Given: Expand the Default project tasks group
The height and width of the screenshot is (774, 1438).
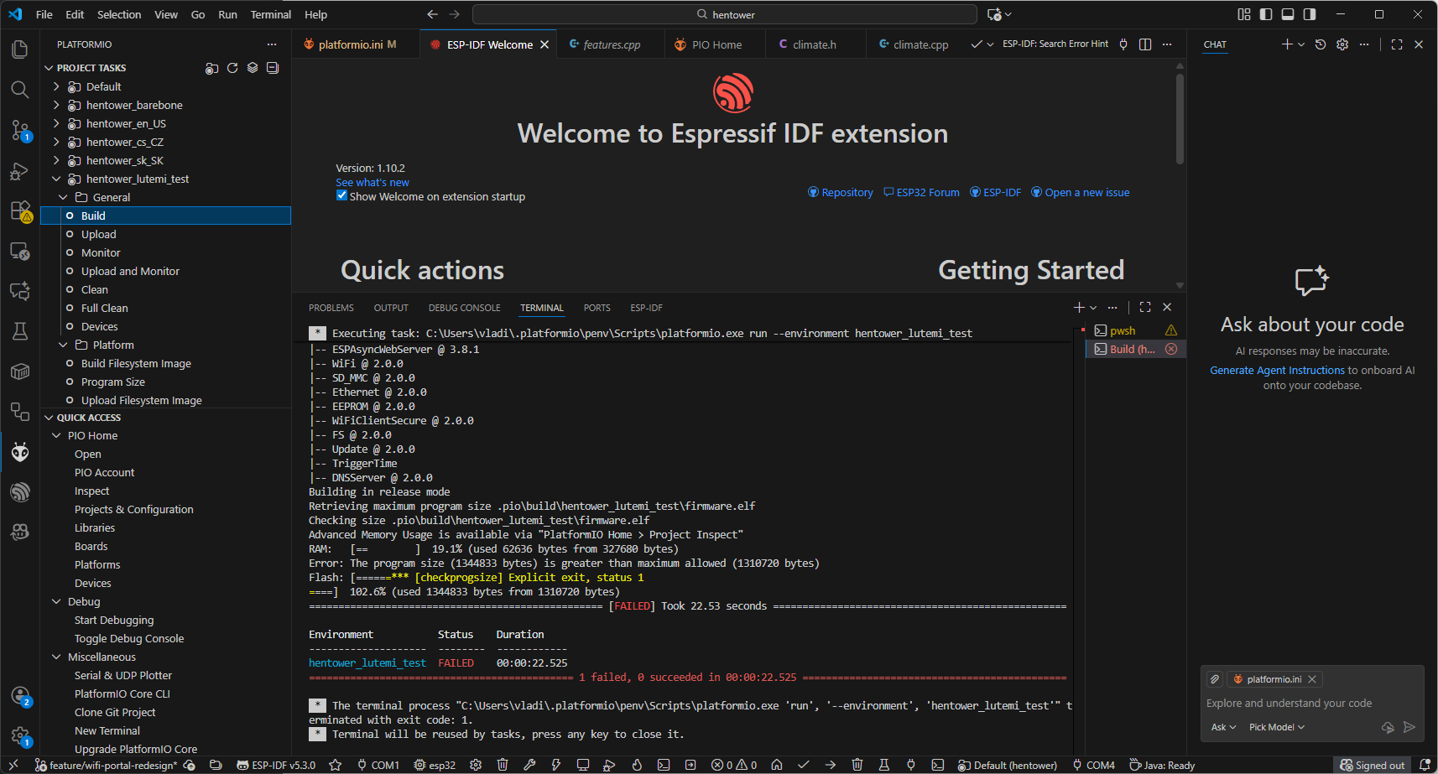Looking at the screenshot, I should (x=56, y=86).
